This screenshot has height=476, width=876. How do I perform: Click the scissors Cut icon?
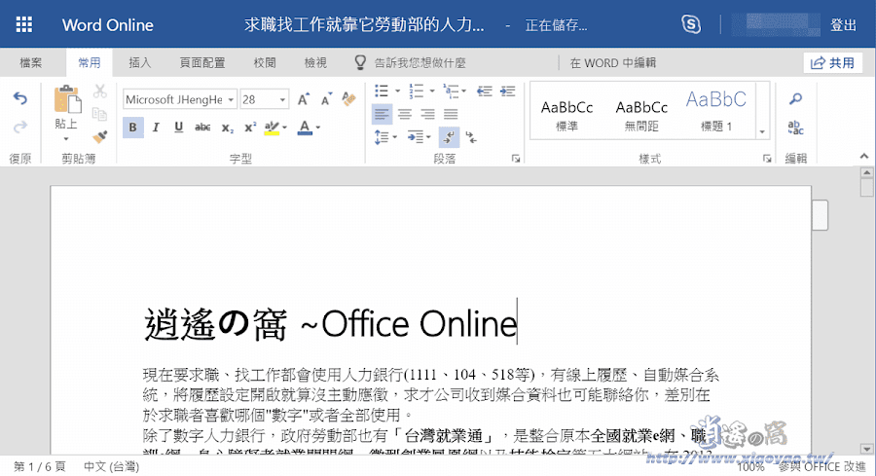tap(100, 92)
